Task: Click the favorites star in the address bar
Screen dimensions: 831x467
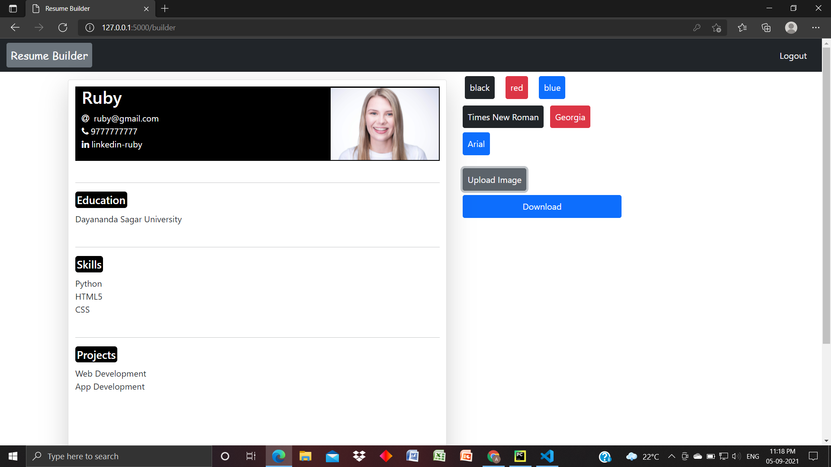Action: click(716, 27)
